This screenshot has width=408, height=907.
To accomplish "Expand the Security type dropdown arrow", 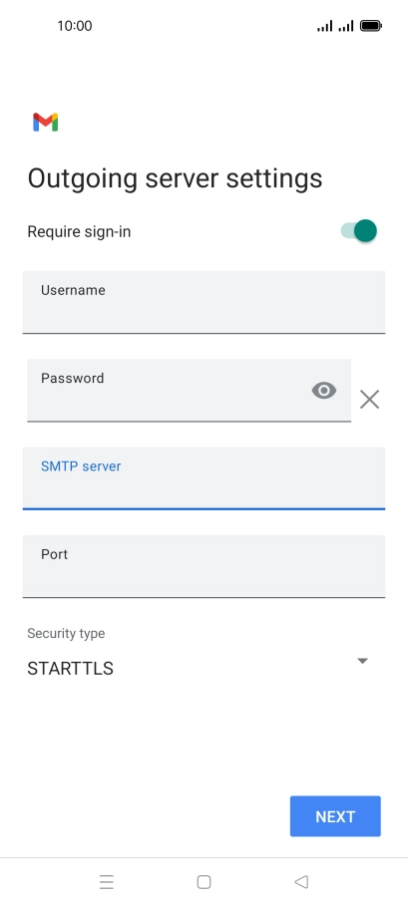I will pos(362,661).
